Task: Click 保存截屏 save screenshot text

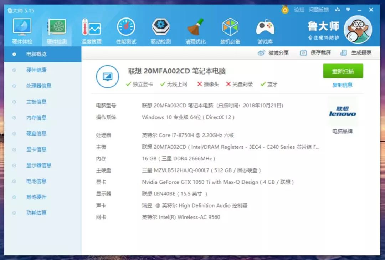Action: coord(321,52)
